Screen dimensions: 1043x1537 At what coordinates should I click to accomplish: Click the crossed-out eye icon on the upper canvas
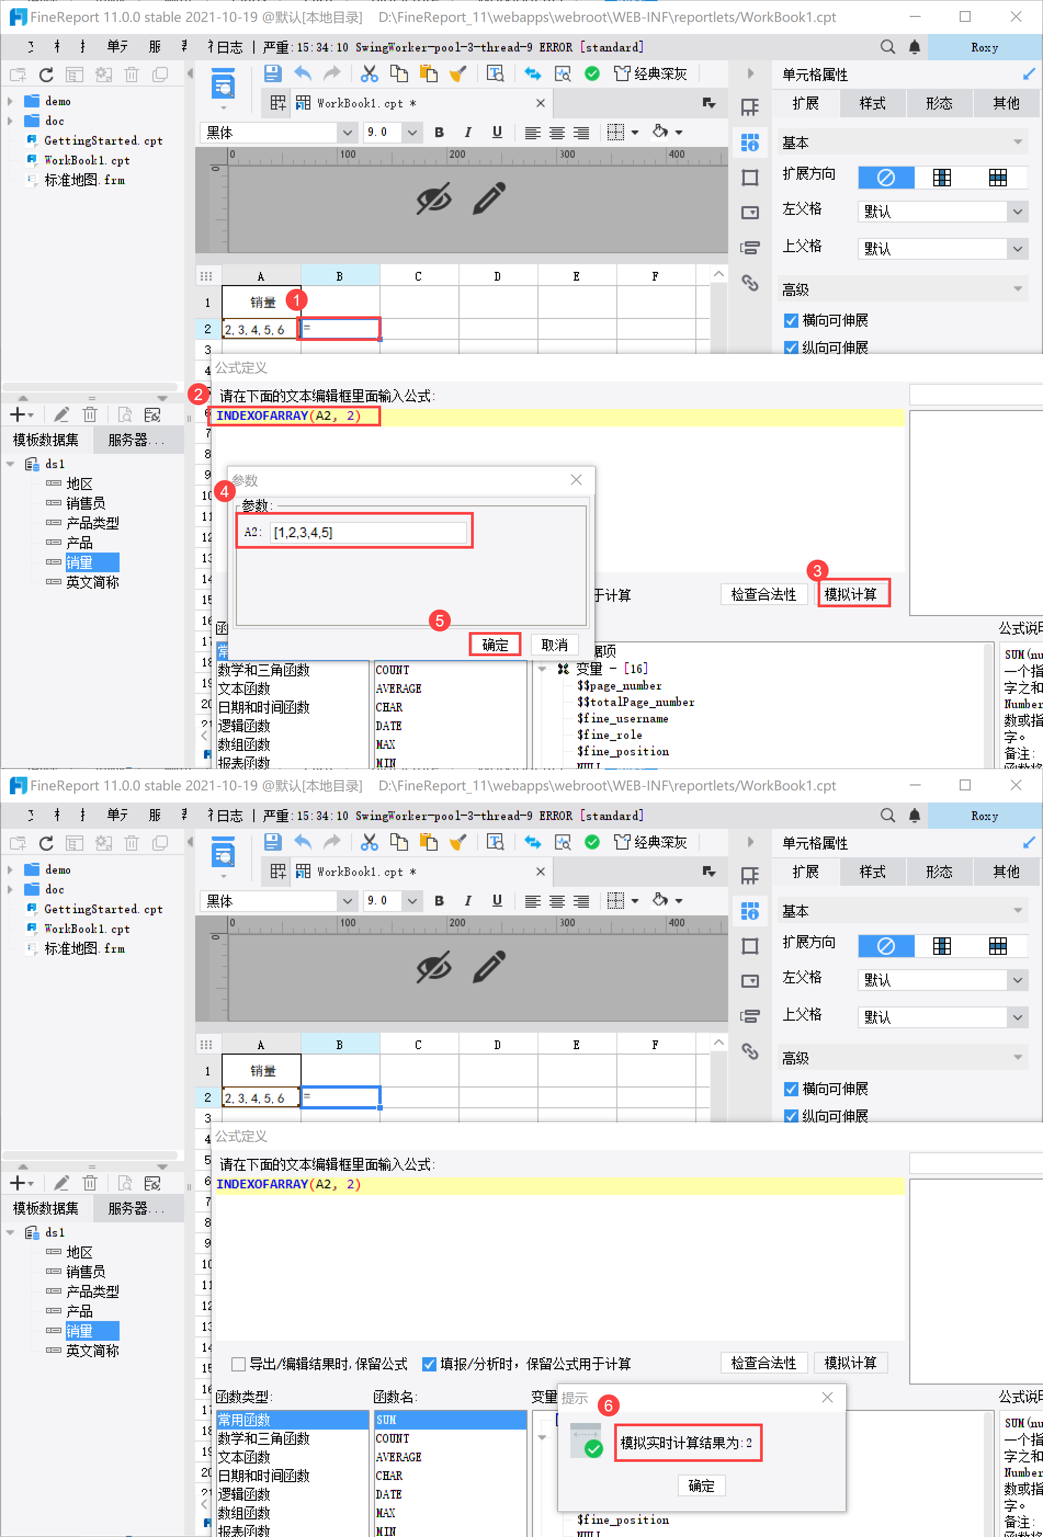click(434, 198)
